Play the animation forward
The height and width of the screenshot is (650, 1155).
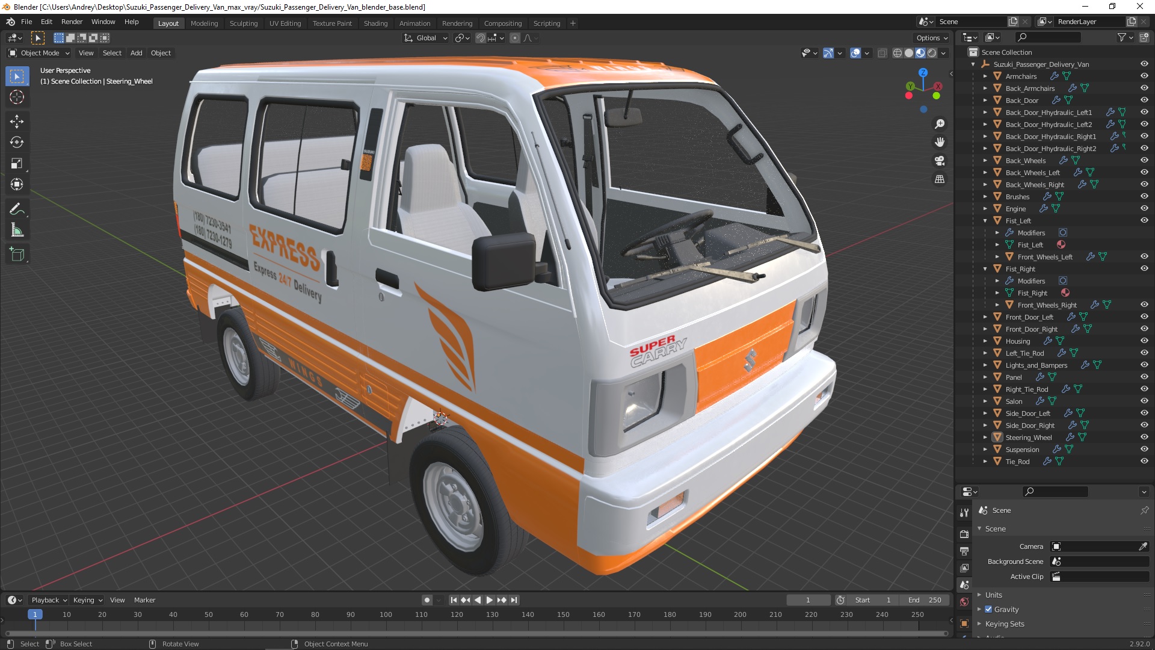(490, 600)
